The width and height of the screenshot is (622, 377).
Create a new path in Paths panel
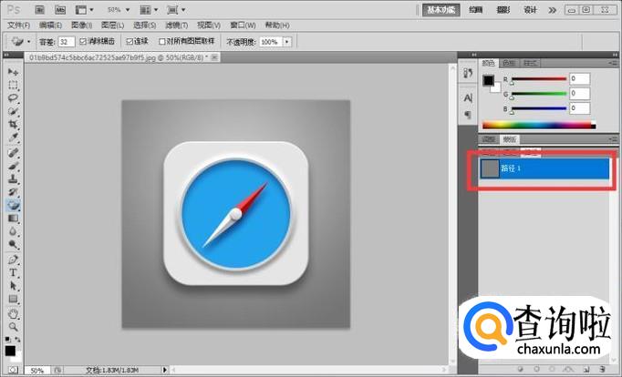[586, 369]
